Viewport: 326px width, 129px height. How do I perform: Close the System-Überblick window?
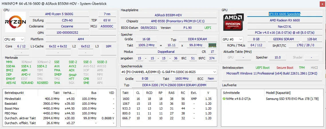point(322,4)
